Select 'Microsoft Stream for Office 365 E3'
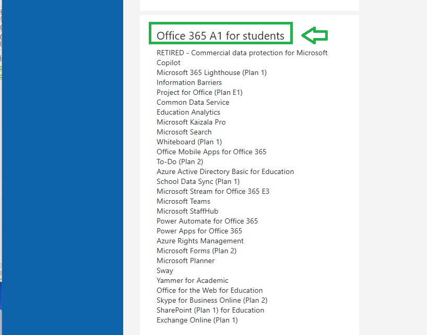 (213, 192)
